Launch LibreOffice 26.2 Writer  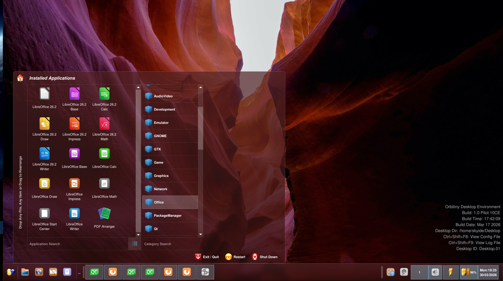click(x=44, y=159)
